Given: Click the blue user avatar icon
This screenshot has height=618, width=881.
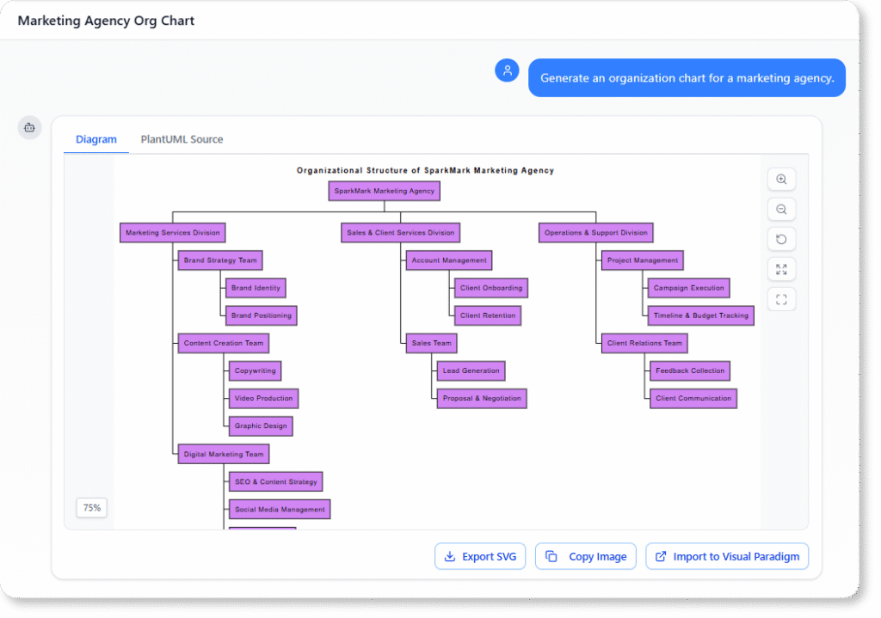Looking at the screenshot, I should [507, 70].
